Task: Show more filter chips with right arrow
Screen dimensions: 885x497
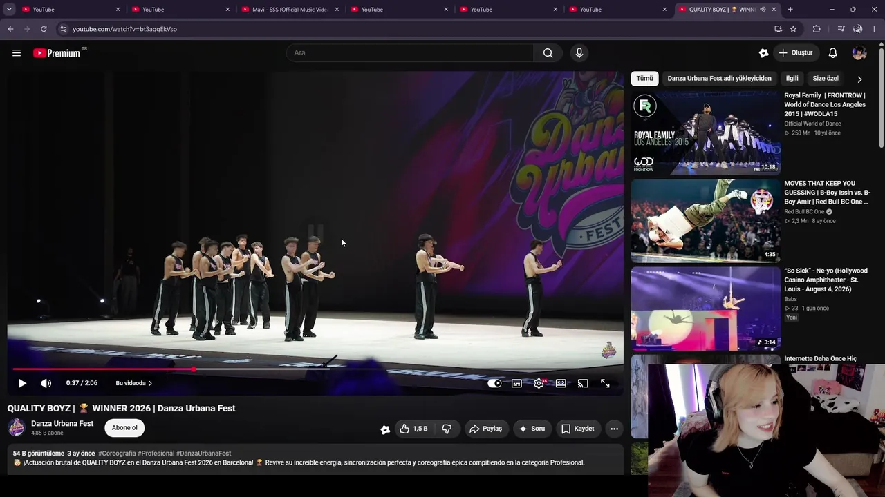Action: point(859,79)
